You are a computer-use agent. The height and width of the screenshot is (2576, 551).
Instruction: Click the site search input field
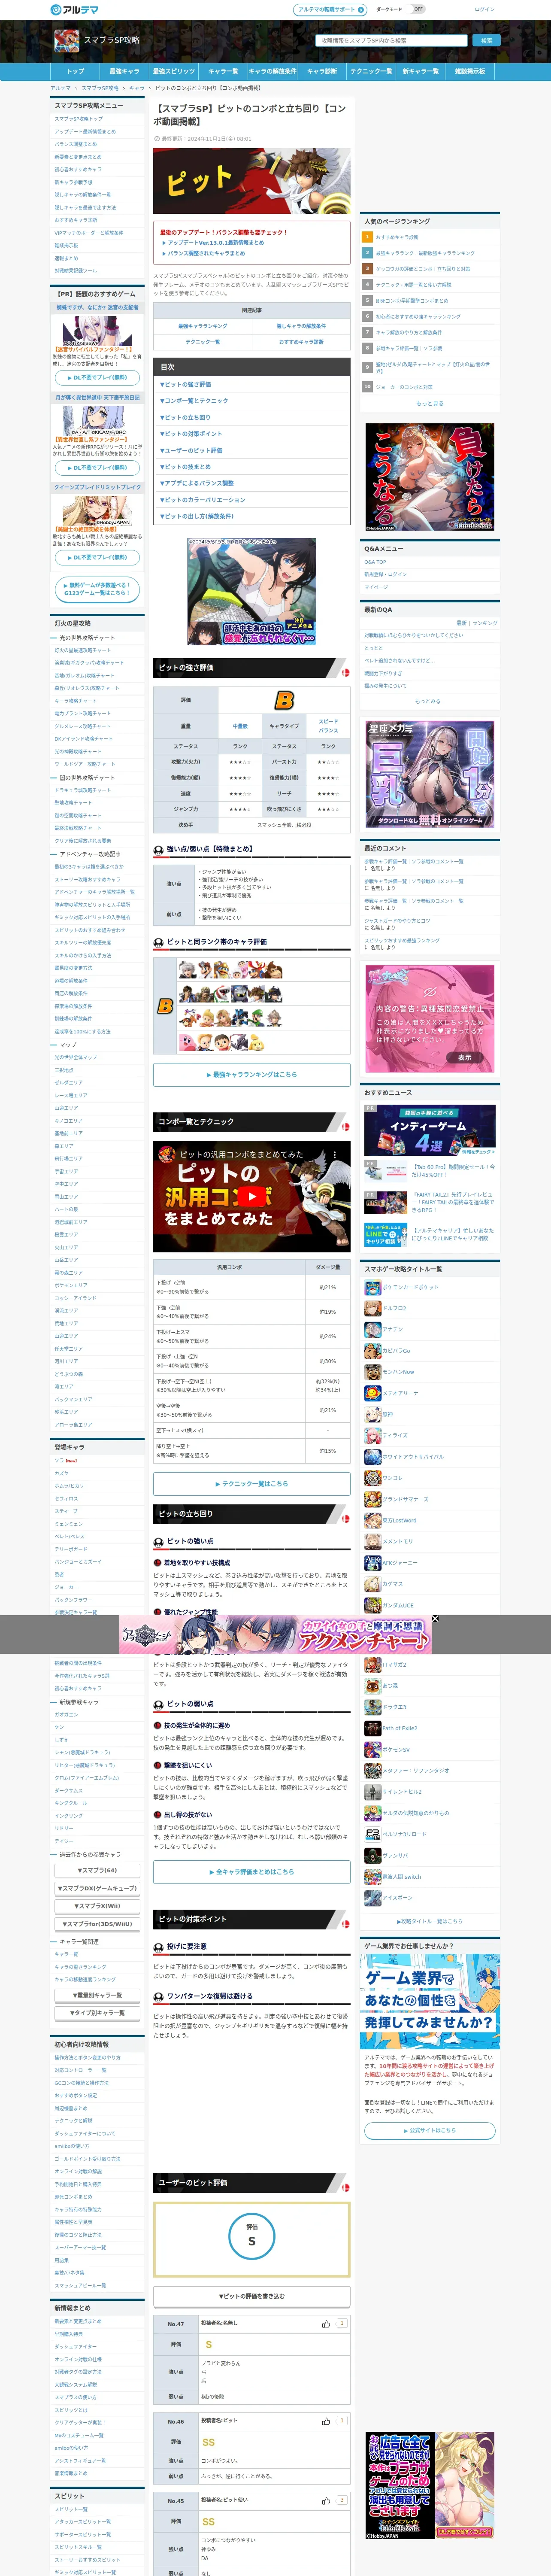392,41
